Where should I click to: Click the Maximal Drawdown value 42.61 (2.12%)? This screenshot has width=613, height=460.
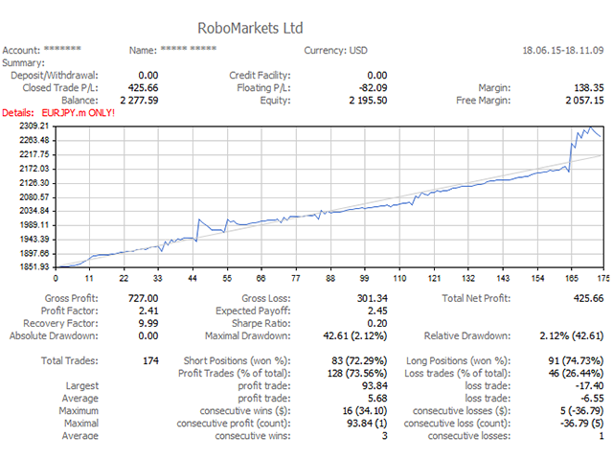tap(355, 336)
